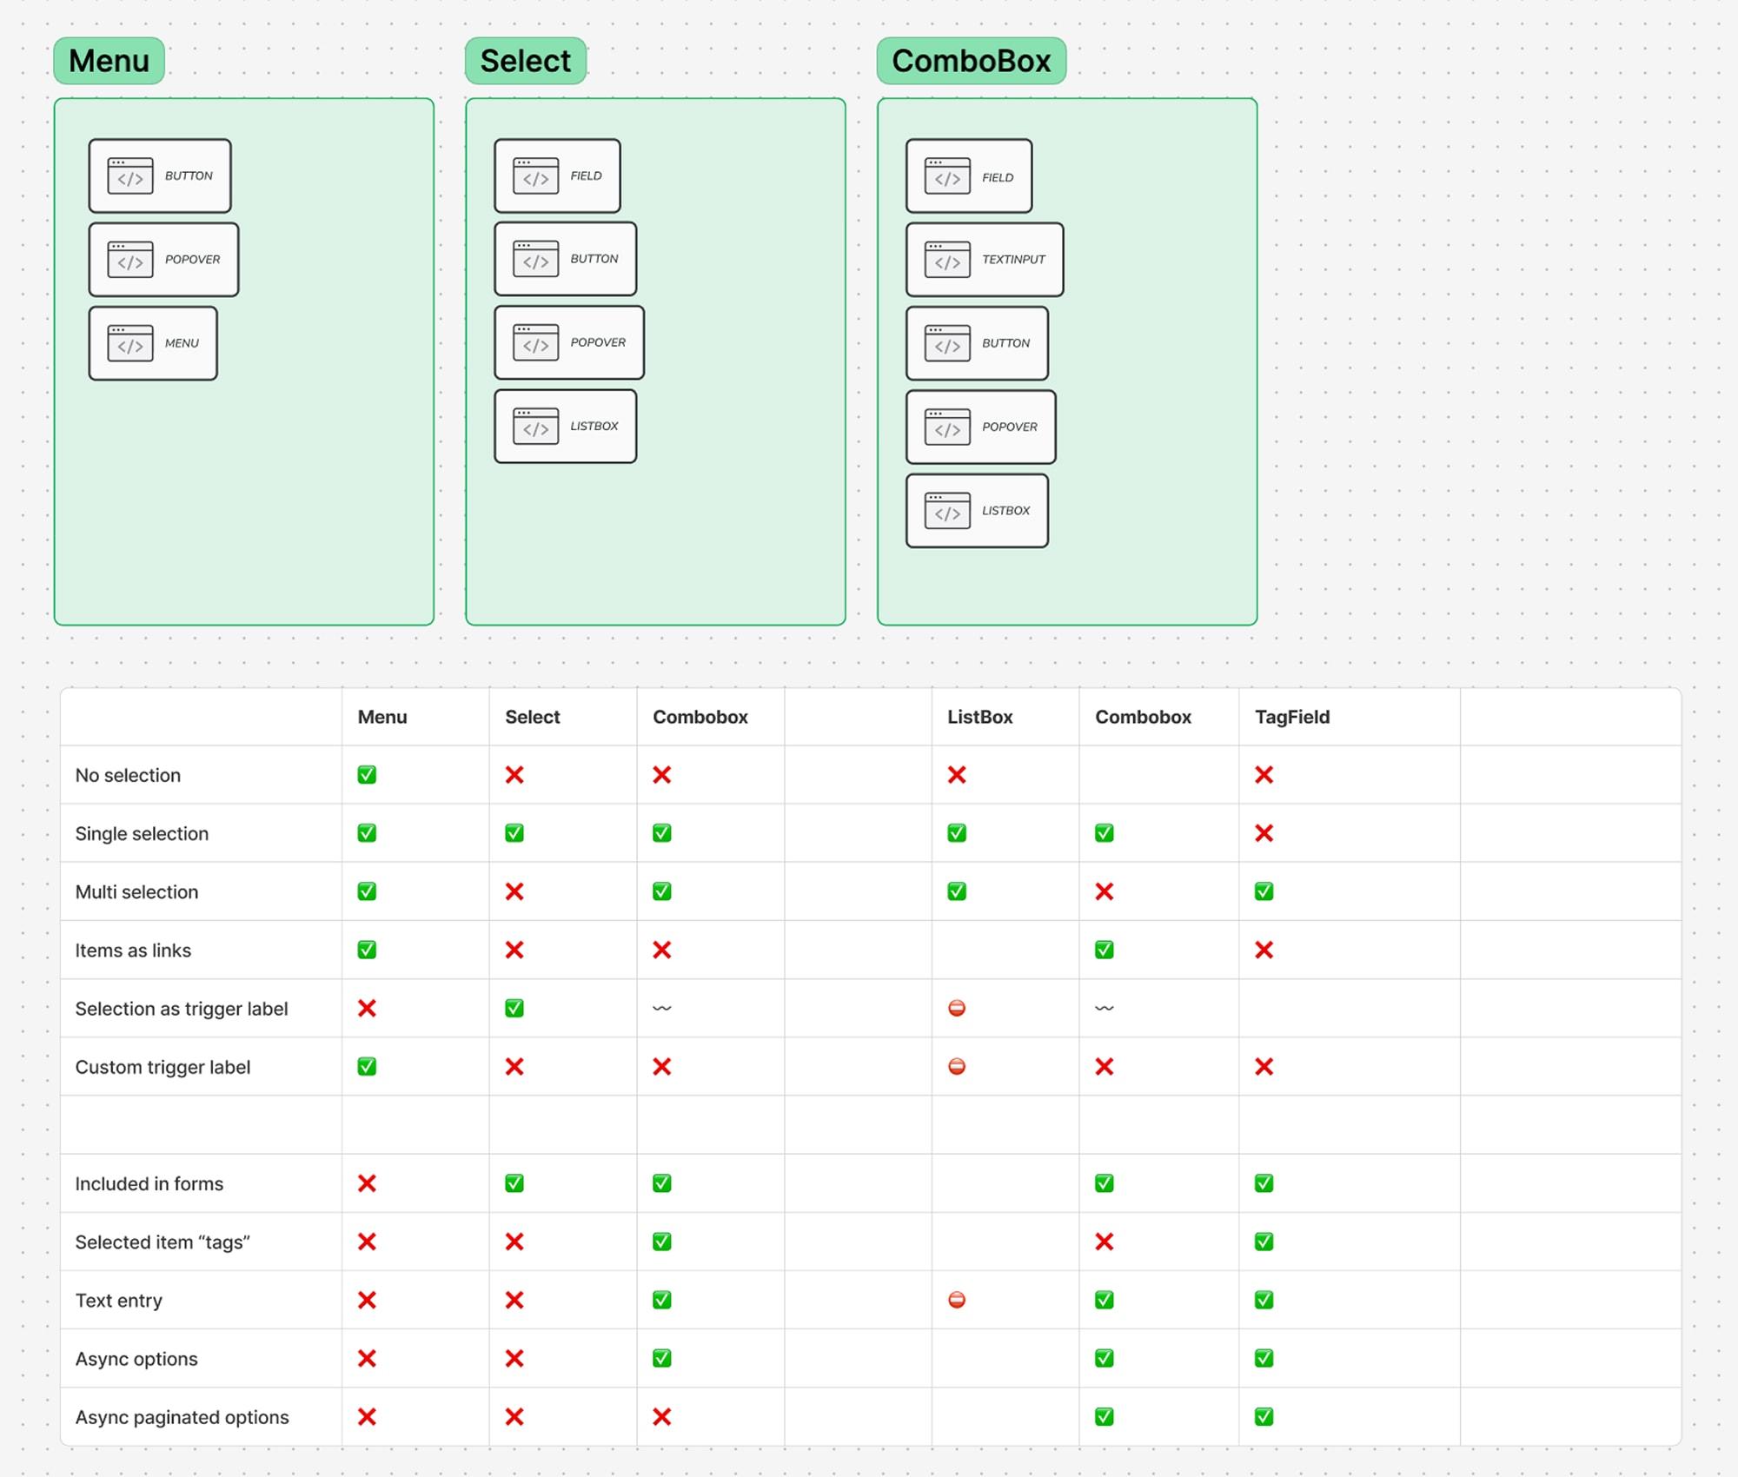
Task: Click TagField green check in Text entry row
Action: coord(1264,1300)
